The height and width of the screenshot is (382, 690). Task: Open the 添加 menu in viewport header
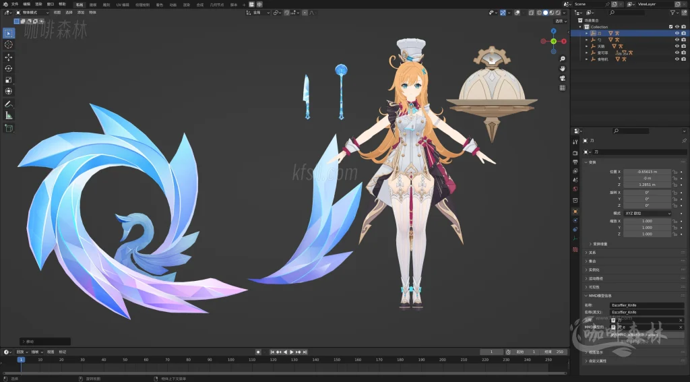pos(81,13)
